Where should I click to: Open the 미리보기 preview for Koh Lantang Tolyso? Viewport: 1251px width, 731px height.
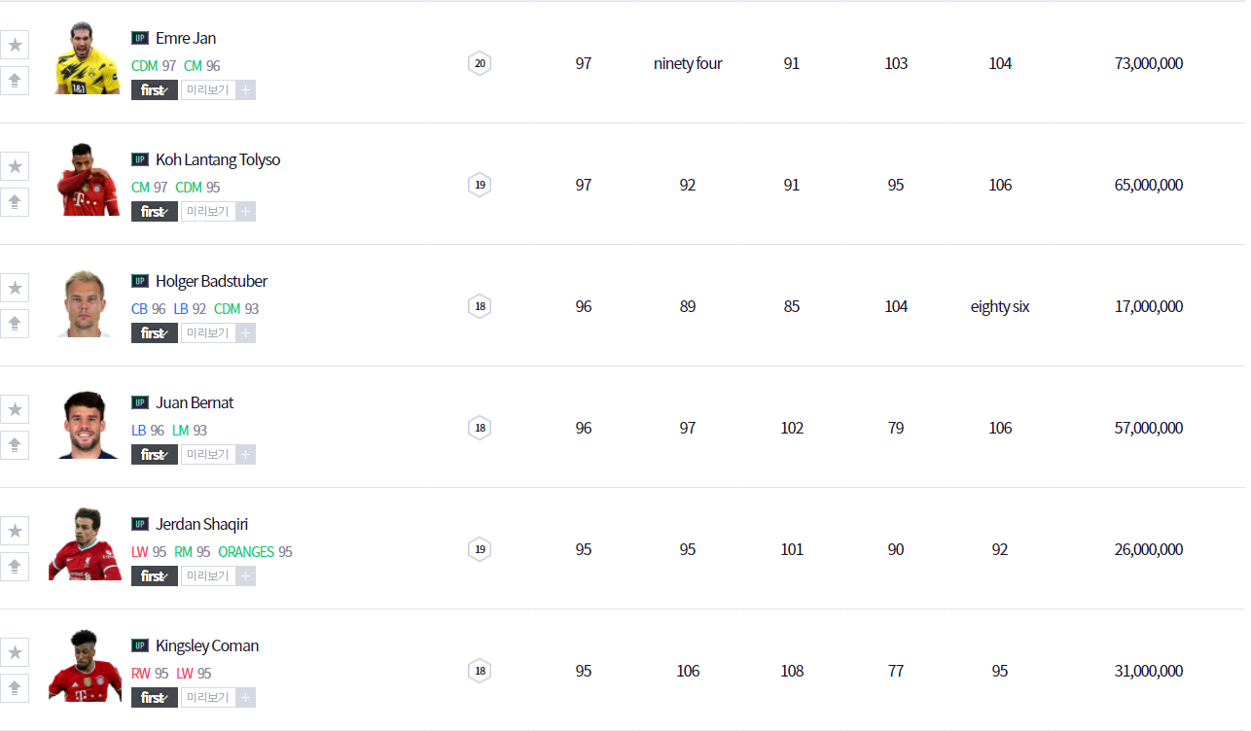tap(208, 212)
